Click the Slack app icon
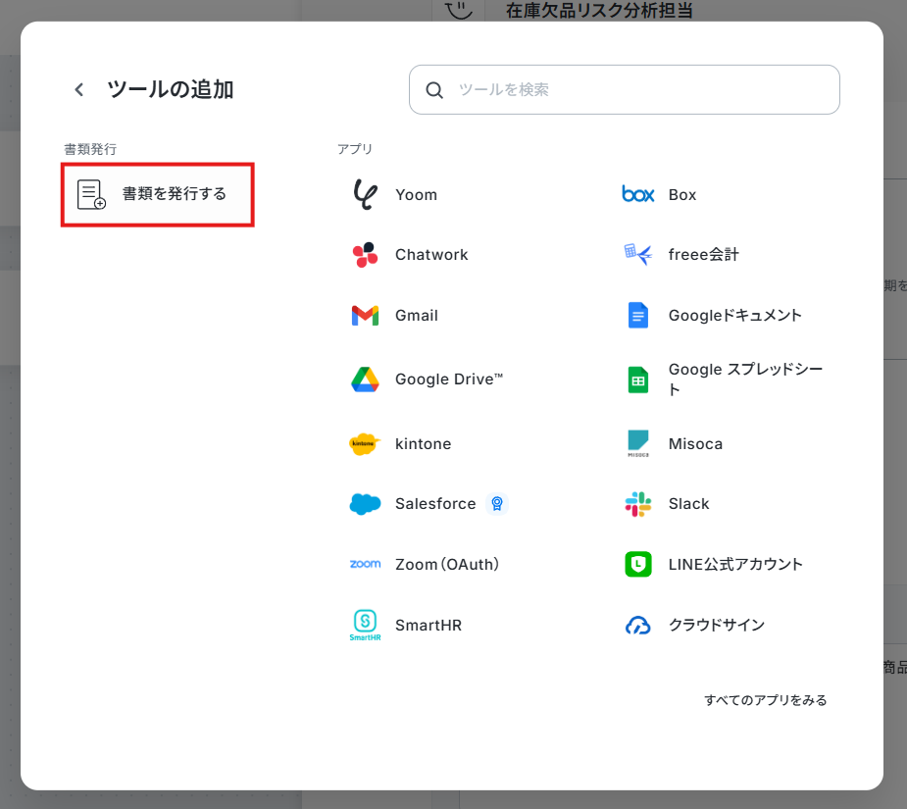Image resolution: width=907 pixels, height=809 pixels. (x=638, y=504)
